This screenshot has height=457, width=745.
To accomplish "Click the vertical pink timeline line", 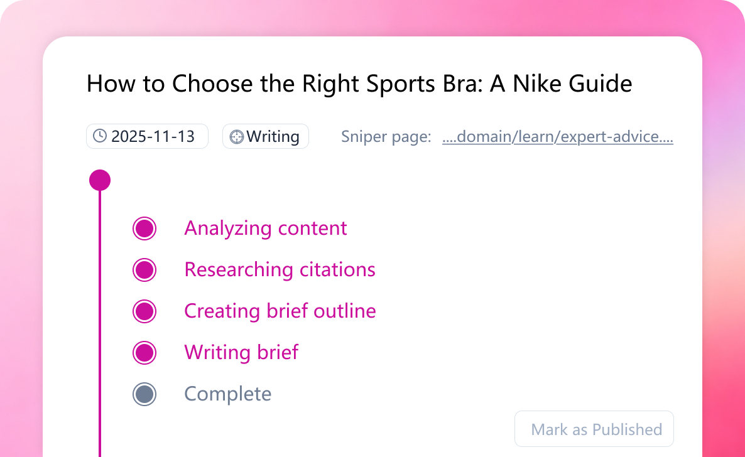I will coord(100,314).
